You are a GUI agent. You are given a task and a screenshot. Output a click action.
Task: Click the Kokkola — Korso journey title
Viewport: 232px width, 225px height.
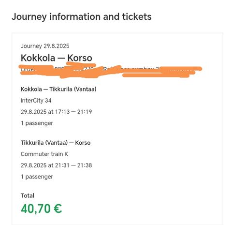pyautogui.click(x=57, y=58)
